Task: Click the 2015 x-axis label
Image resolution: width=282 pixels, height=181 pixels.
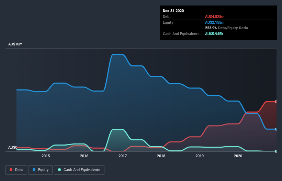Action: coord(46,156)
